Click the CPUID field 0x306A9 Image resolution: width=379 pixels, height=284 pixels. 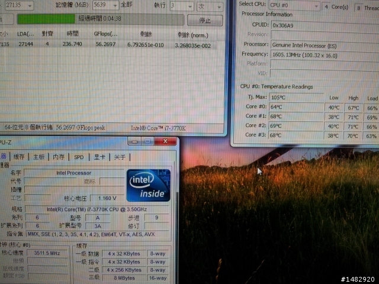[325, 25]
